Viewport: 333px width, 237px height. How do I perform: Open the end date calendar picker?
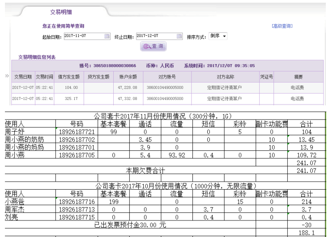pos(179,37)
